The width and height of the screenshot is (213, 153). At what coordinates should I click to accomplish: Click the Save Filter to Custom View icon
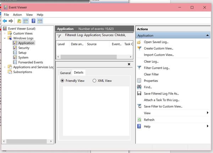pos(139,106)
